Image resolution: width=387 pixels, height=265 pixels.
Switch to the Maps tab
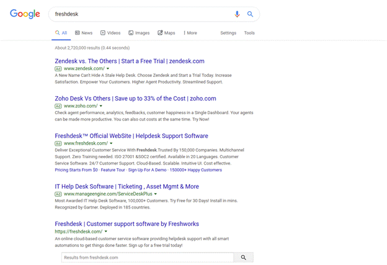coord(166,33)
